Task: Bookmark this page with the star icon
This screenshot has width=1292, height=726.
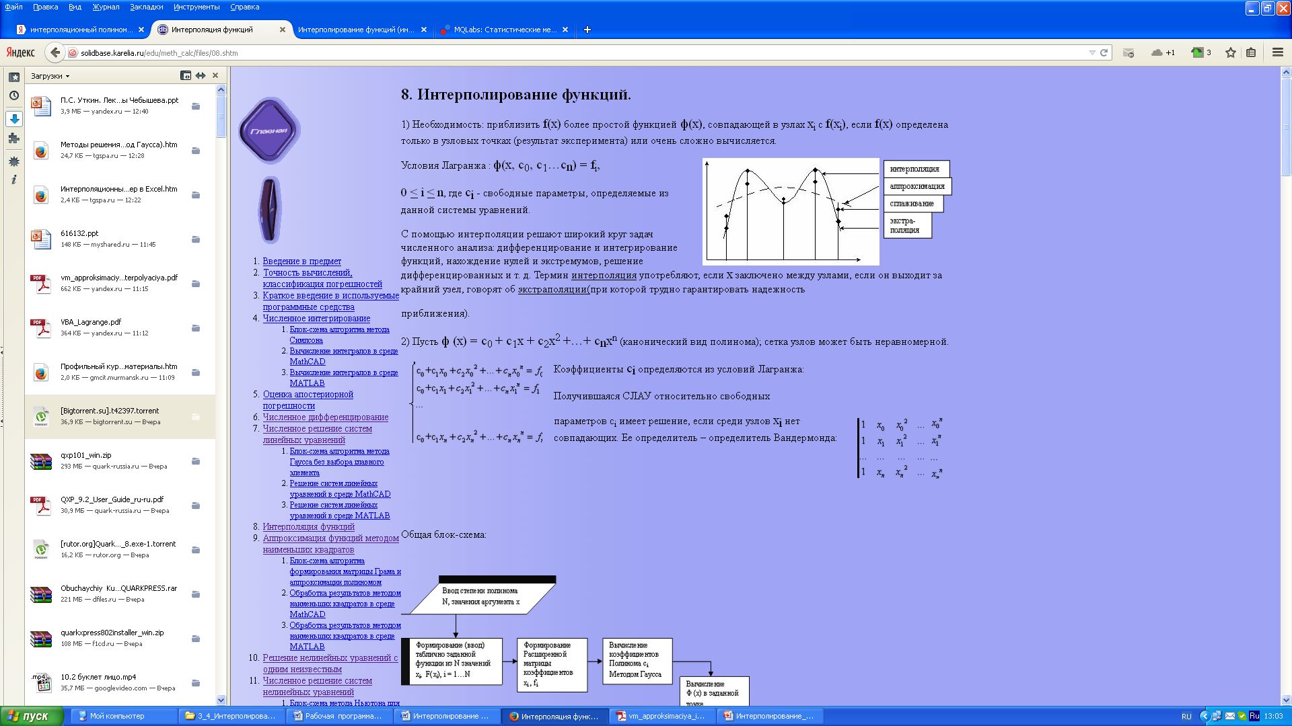Action: click(x=1231, y=52)
